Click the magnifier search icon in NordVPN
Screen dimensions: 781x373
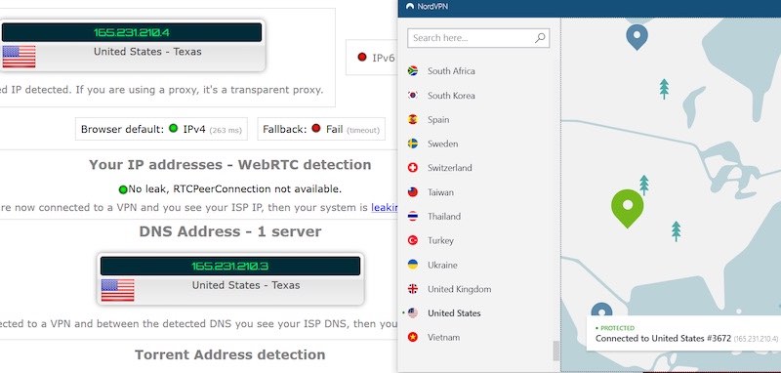(x=540, y=38)
